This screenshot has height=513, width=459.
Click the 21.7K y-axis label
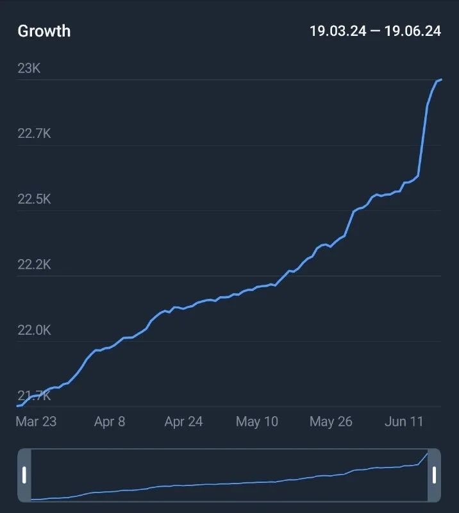[34, 396]
